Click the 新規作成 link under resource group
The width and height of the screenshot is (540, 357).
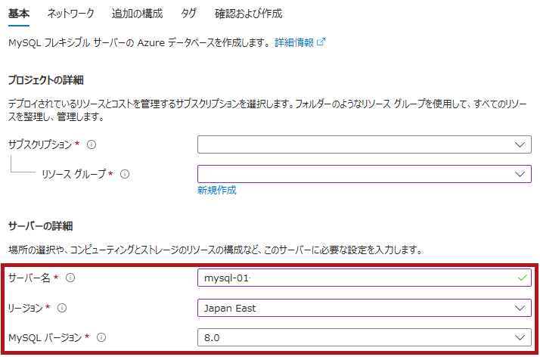216,191
